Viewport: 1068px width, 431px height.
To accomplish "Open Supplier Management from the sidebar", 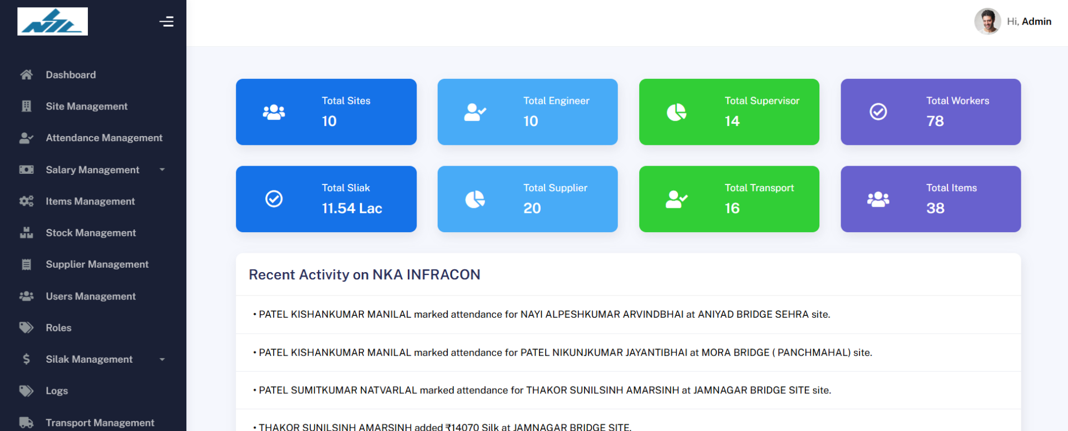I will [97, 264].
